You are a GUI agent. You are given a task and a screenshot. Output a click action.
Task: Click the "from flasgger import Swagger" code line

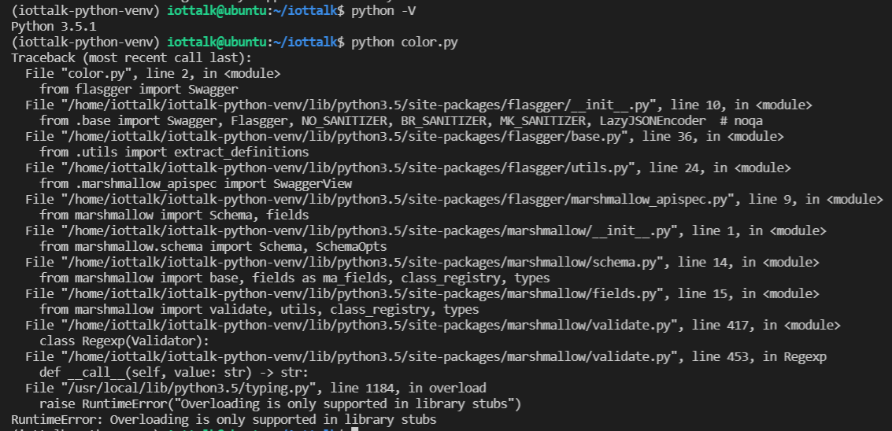[x=139, y=90]
